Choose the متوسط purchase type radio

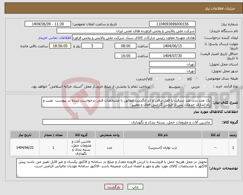(x=184, y=86)
